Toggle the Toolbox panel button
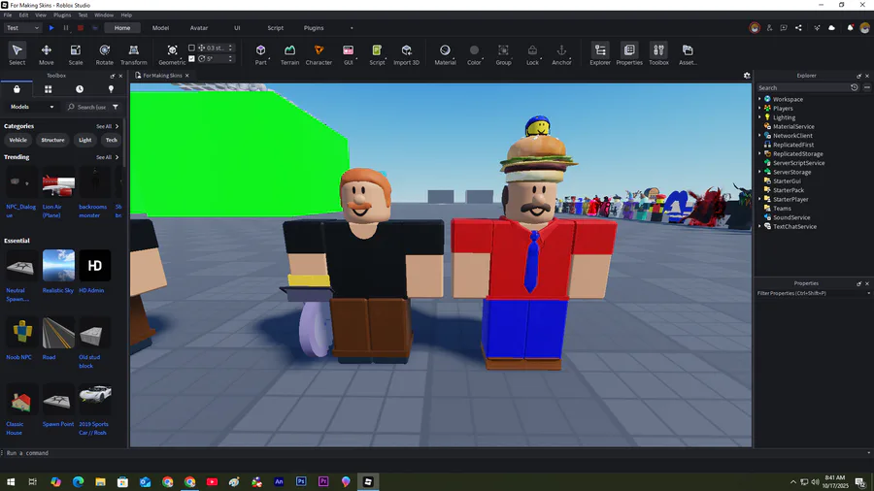The height and width of the screenshot is (491, 874). 658,54
